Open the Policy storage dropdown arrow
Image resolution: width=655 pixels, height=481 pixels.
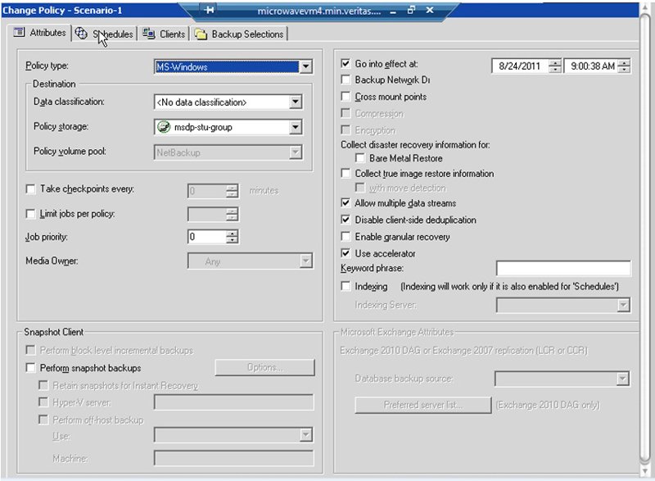(296, 127)
